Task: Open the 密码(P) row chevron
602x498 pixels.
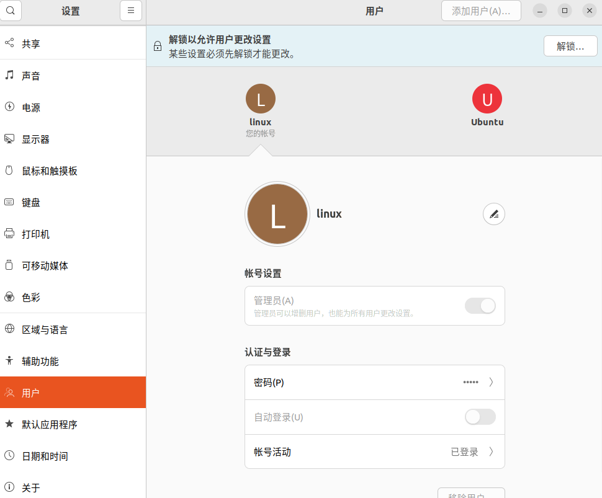Action: point(491,382)
